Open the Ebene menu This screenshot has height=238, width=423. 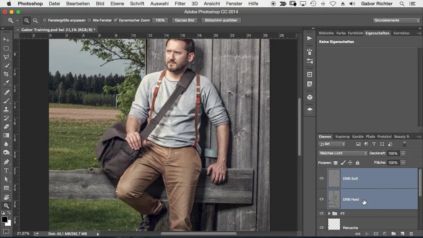(x=117, y=4)
